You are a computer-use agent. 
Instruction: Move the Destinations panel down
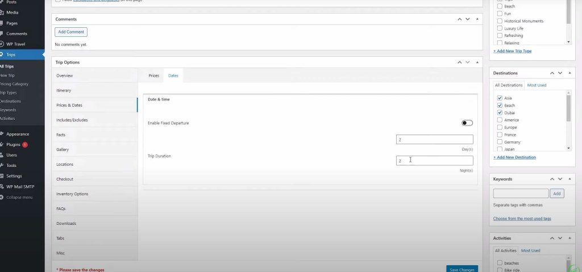560,73
